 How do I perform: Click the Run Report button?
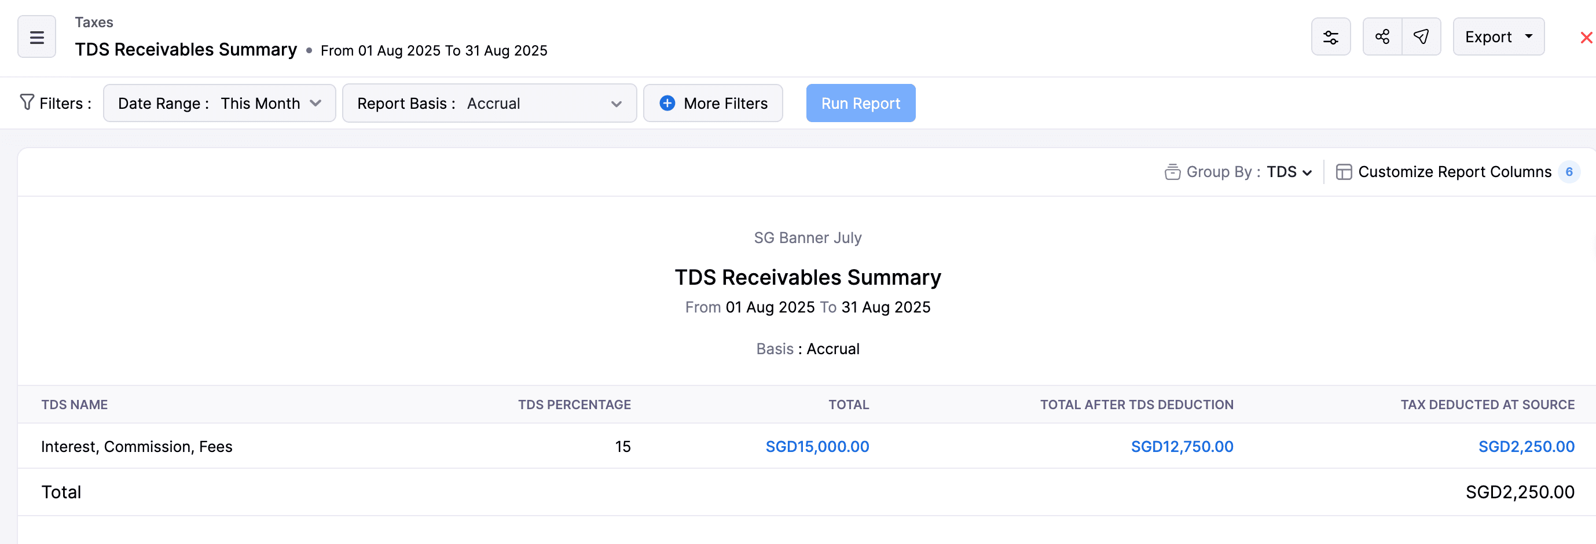coord(860,104)
